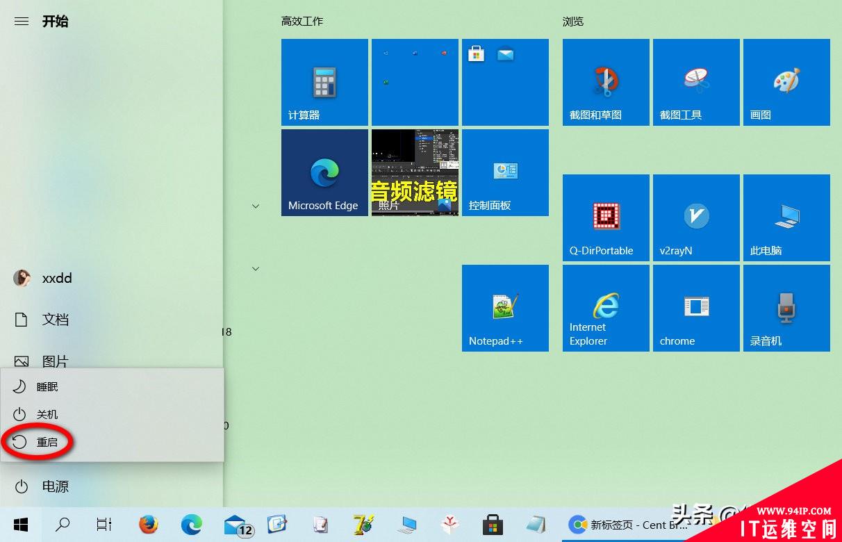Select the 高效工作 group header
The image size is (842, 542).
(x=302, y=22)
